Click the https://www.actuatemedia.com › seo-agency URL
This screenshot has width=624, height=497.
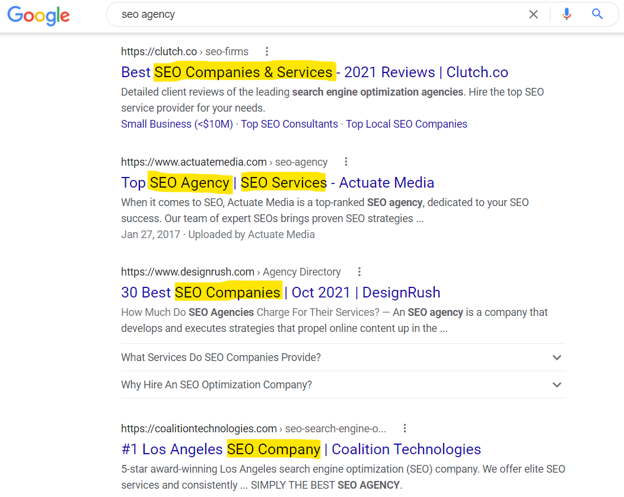click(x=224, y=162)
